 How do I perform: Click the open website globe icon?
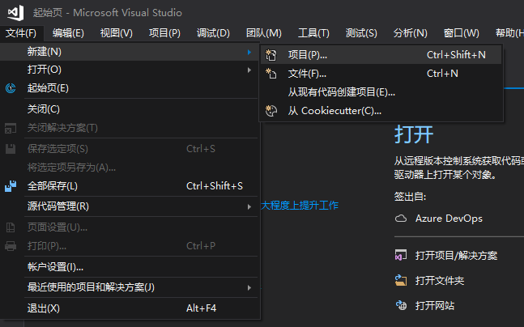[401, 305]
